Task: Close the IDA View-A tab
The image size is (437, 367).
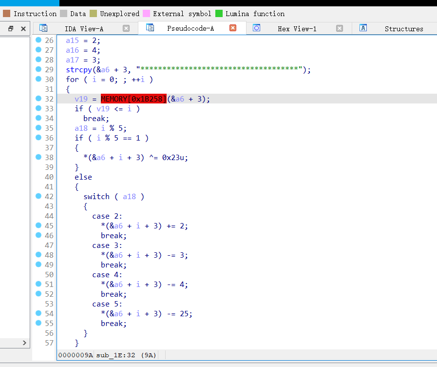Action: point(126,28)
